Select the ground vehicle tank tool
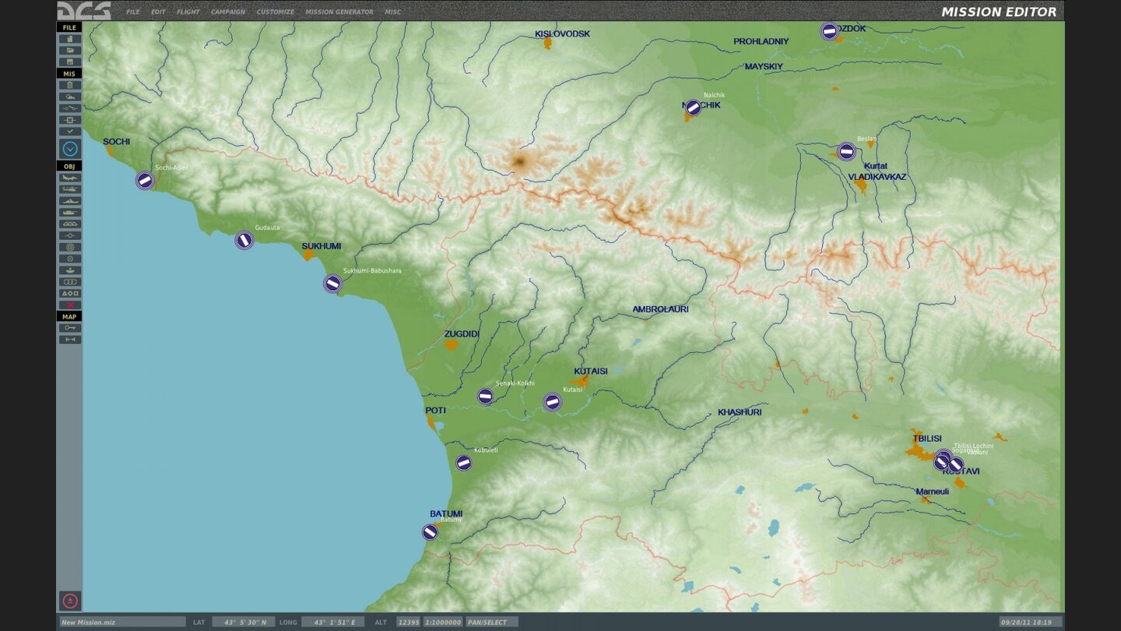 click(x=70, y=212)
